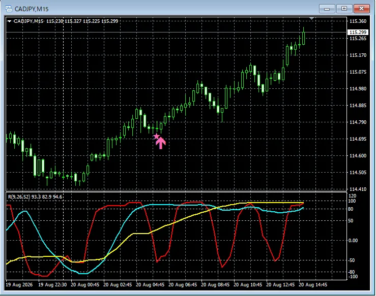Click price scale value 114.980
Image resolution: width=376 pixels, height=296 pixels.
(x=358, y=89)
